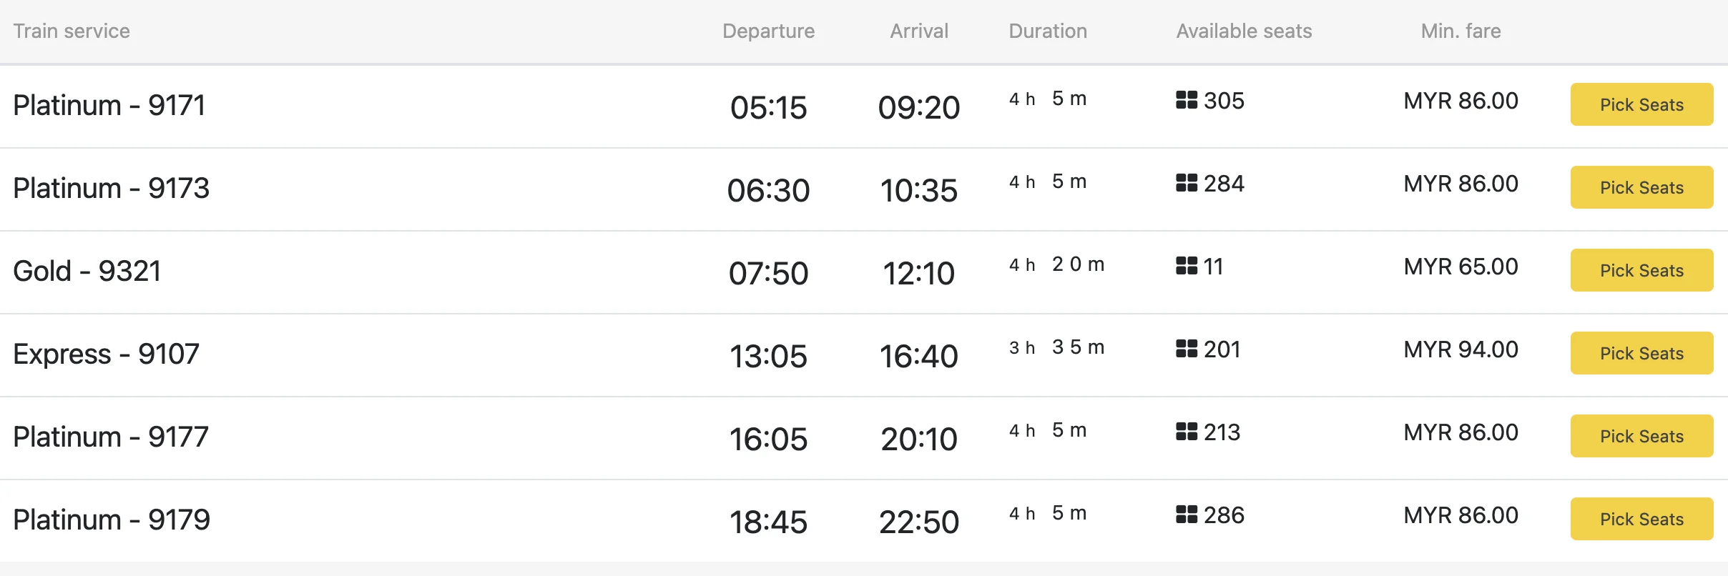Click the seat icon next to 213
The width and height of the screenshot is (1728, 576).
click(1187, 432)
